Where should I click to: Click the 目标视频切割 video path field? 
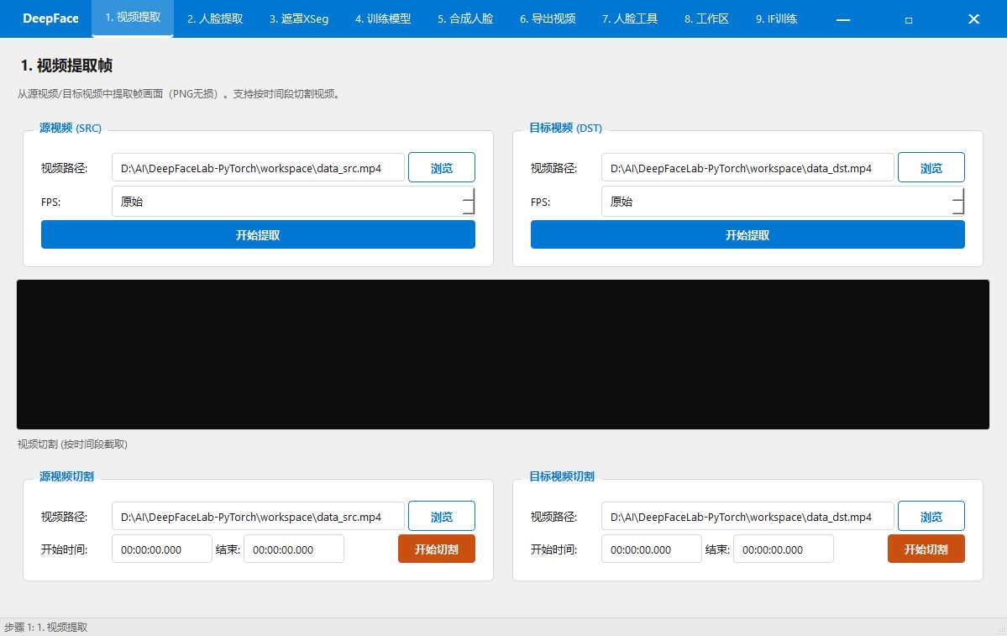[747, 517]
